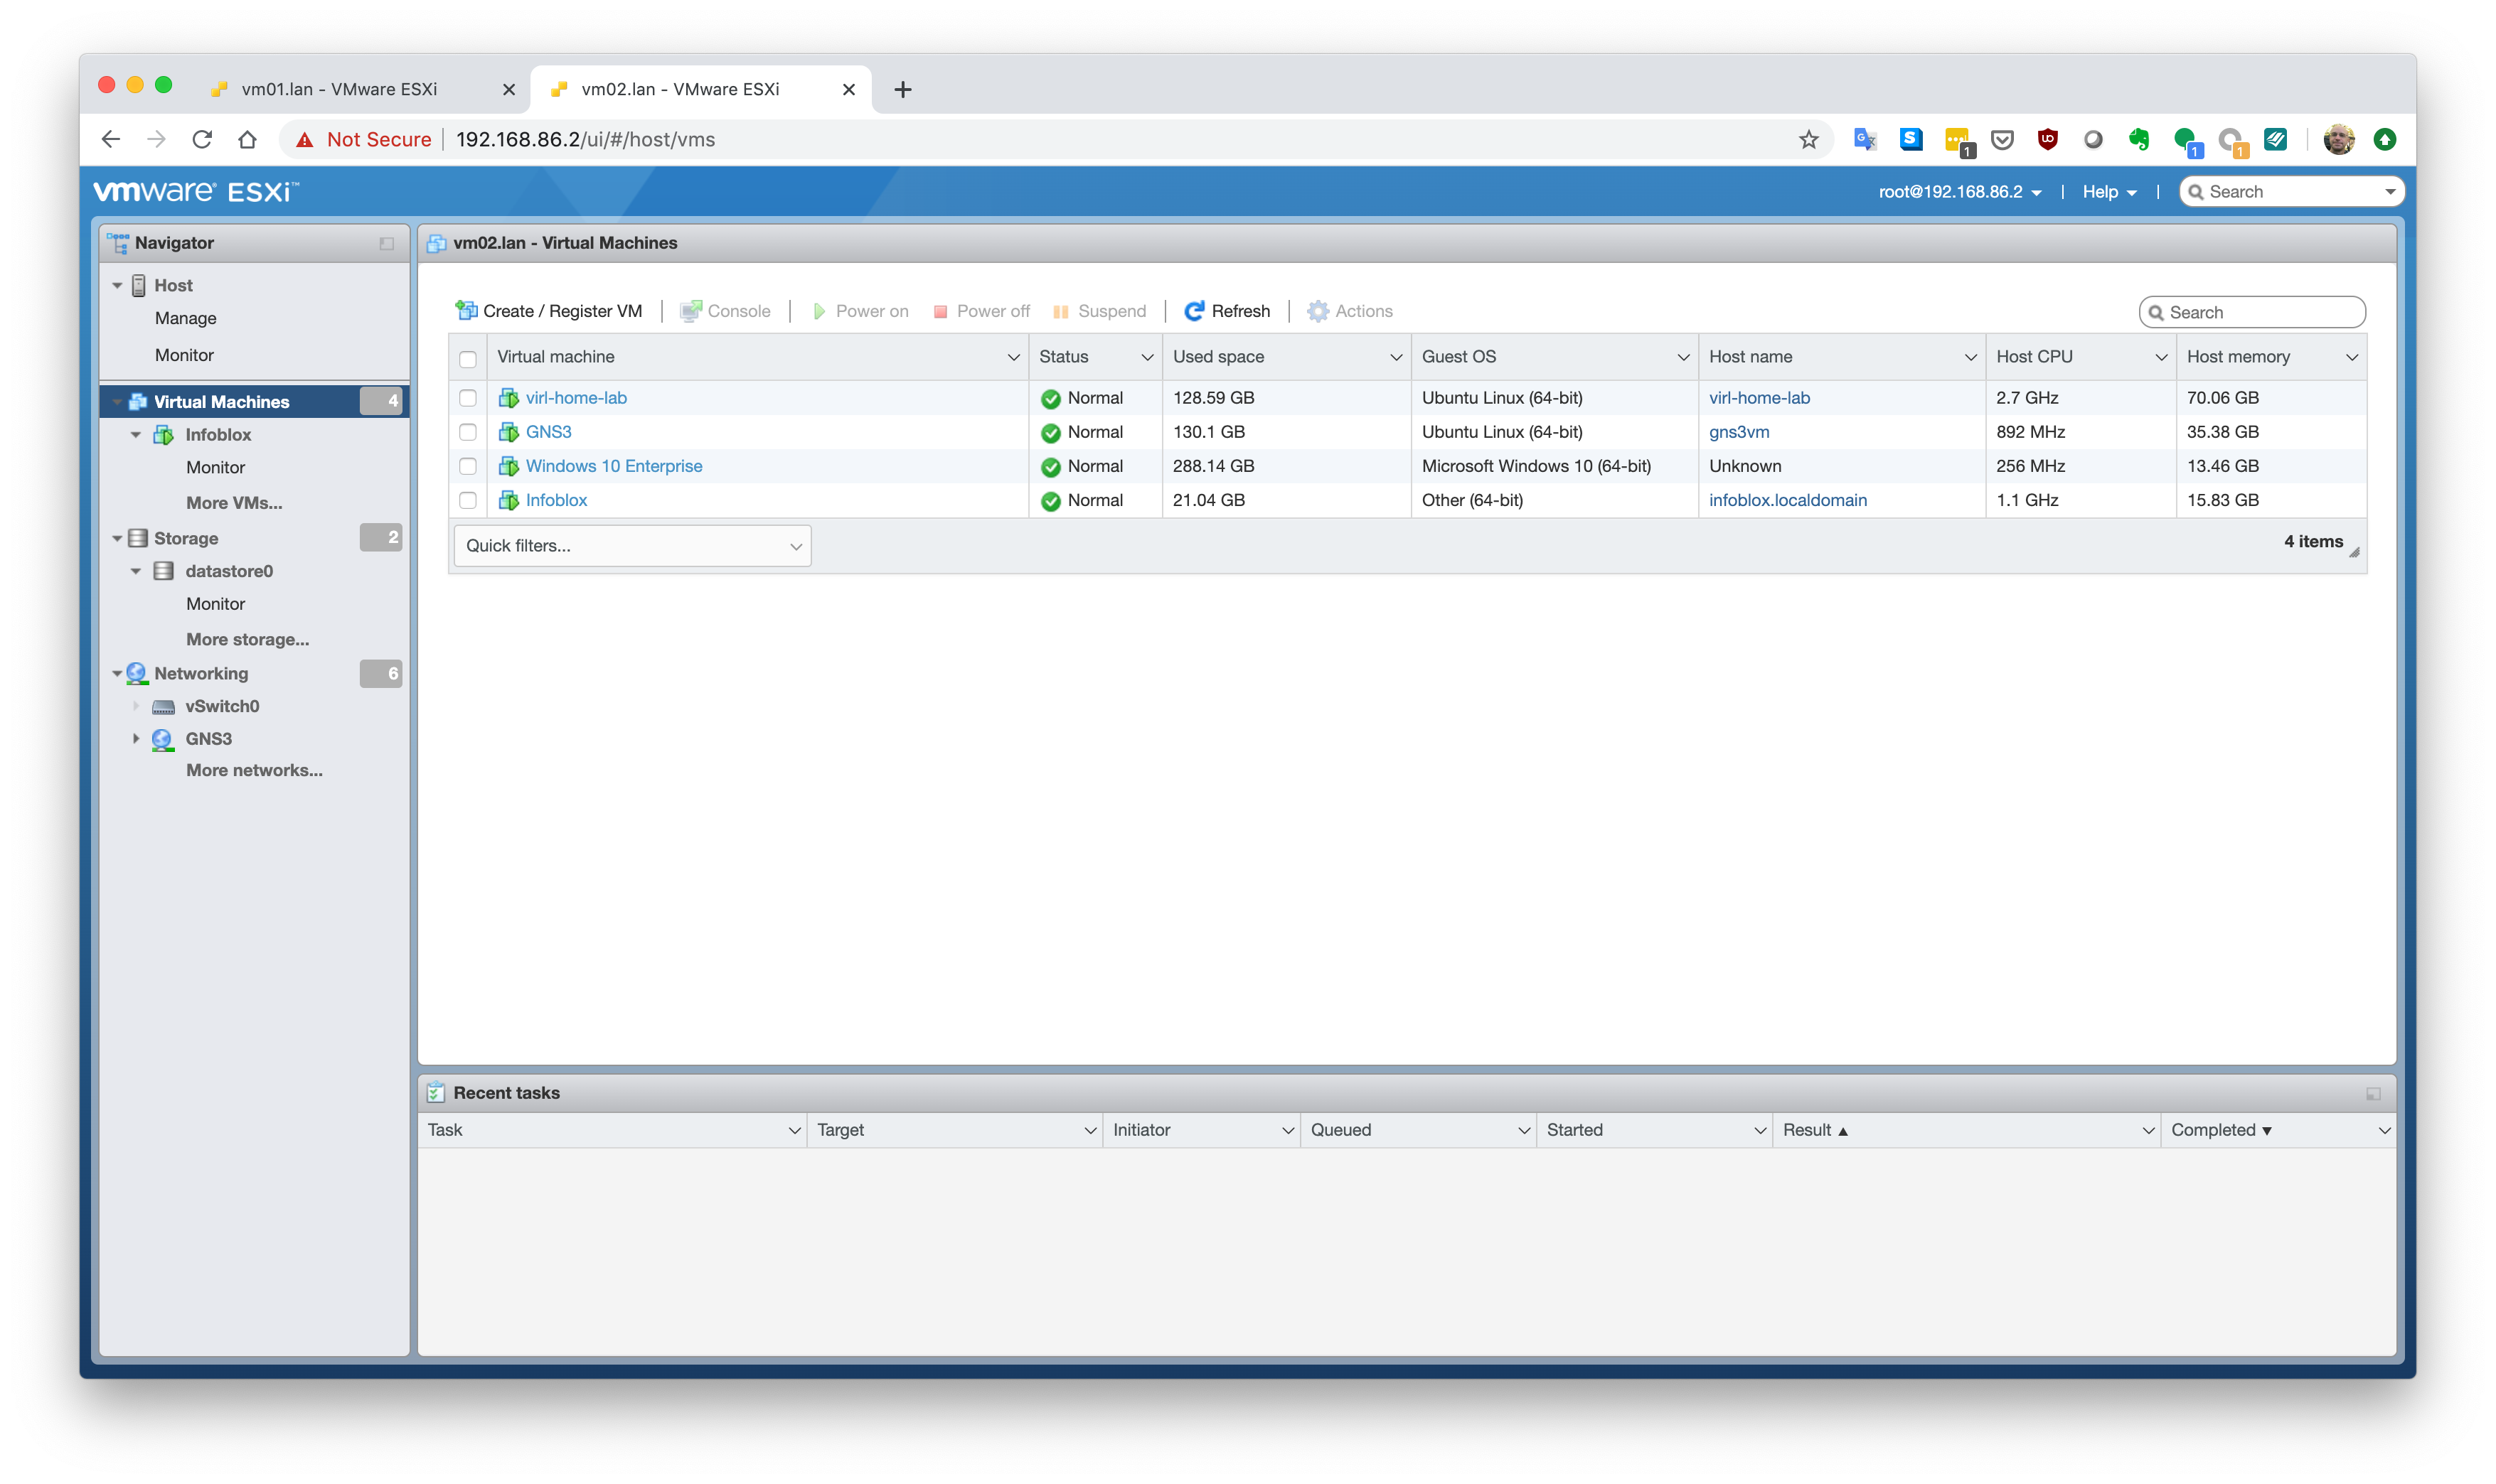Click the ESXi header Search field
This screenshot has height=1484, width=2496.
pos(2291,192)
